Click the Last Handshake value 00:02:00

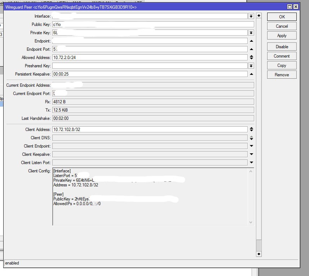click(x=153, y=118)
